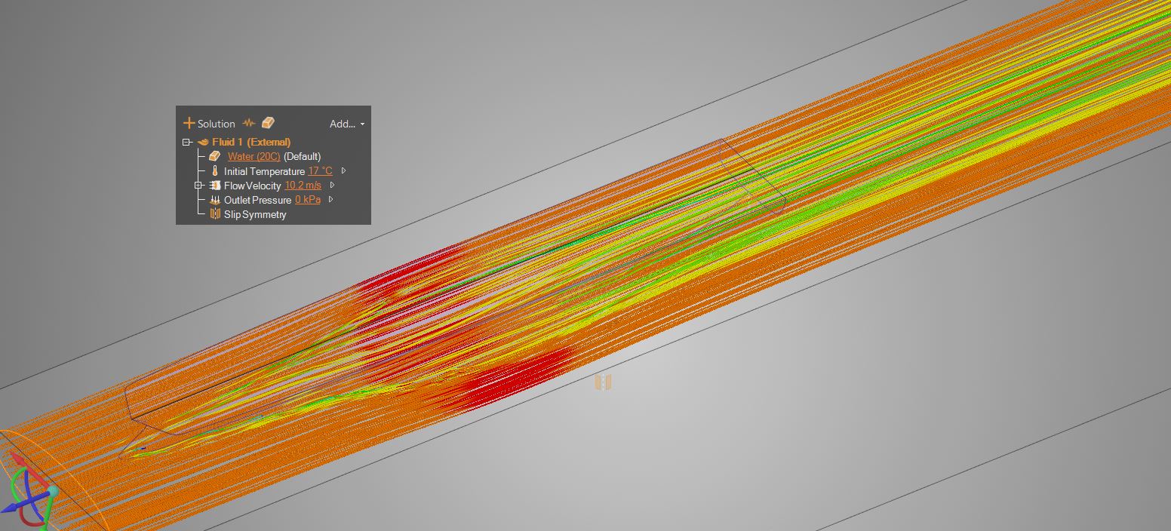This screenshot has width=1171, height=531.
Task: Click the waveform monitor icon beside Solution
Action: (249, 123)
